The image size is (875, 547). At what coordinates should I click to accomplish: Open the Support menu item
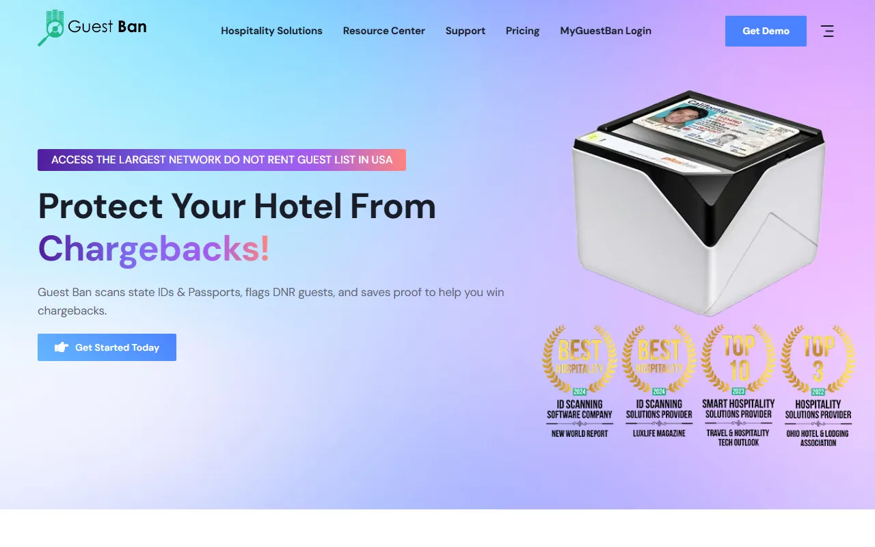466,31
